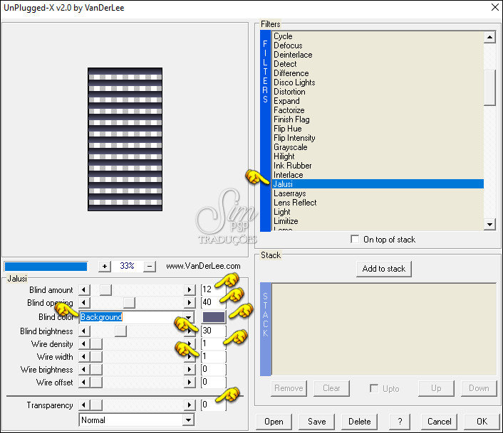Click the Blind brightness slider handle
The image size is (503, 433).
click(120, 331)
